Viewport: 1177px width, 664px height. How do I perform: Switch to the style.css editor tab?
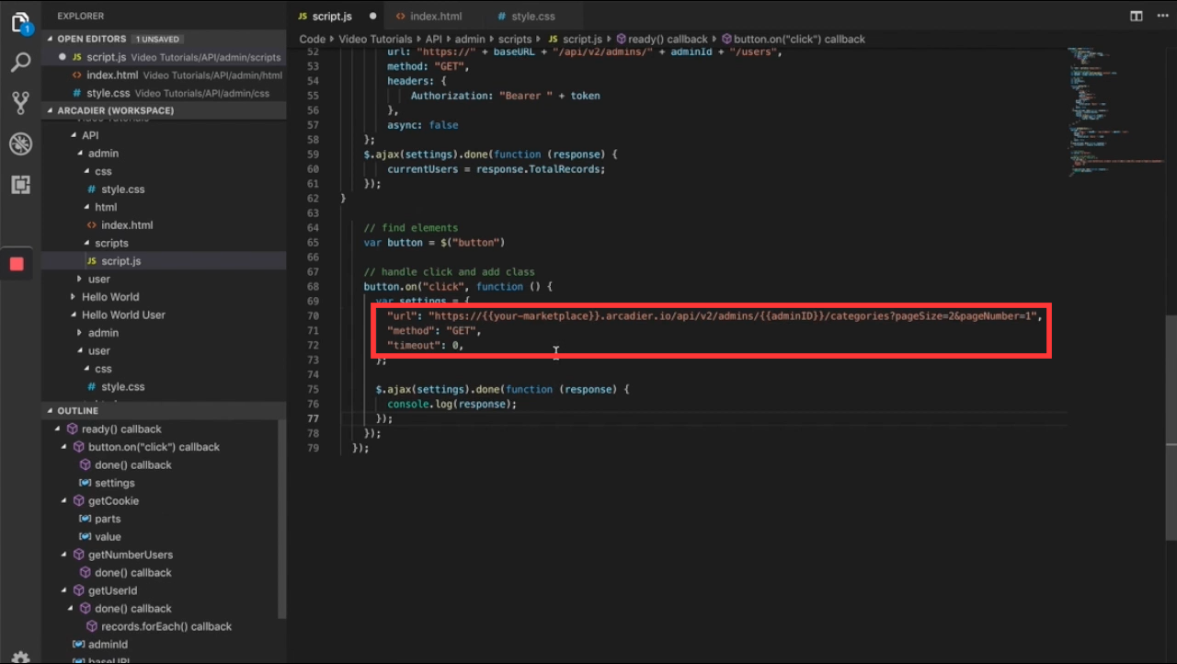533,17
